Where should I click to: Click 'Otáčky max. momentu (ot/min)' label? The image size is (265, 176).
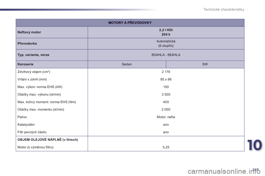coord(41,109)
